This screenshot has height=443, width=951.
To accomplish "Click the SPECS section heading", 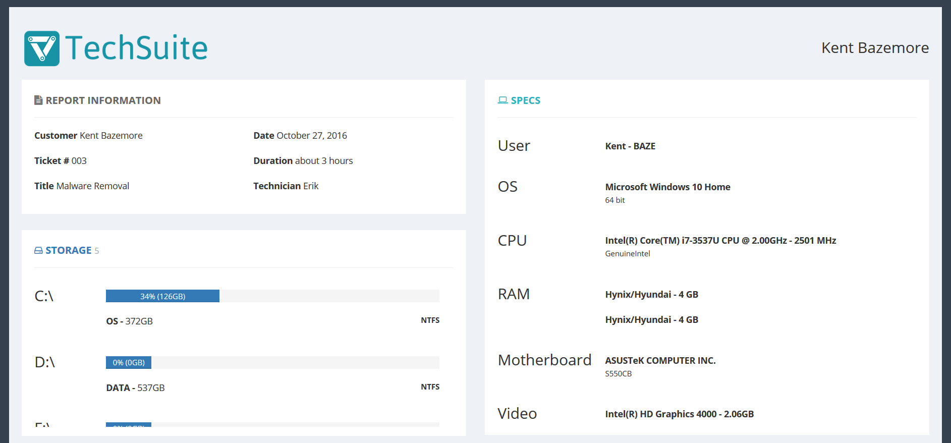I will click(525, 100).
